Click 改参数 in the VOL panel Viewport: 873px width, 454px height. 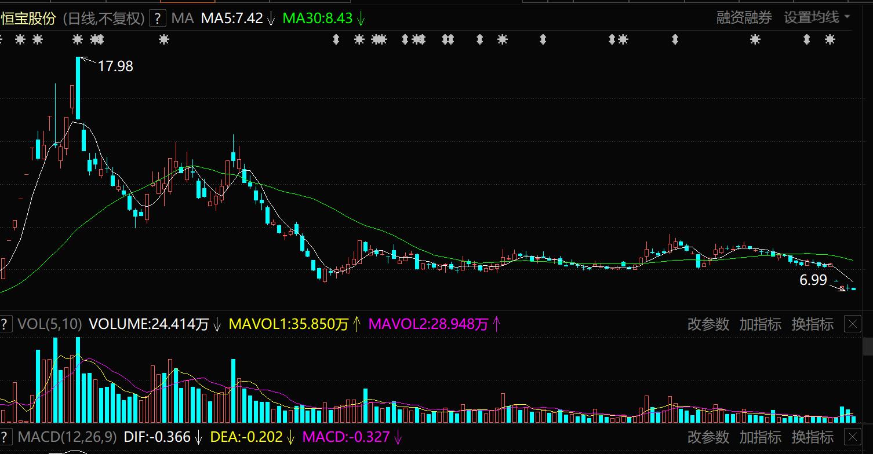click(x=708, y=324)
